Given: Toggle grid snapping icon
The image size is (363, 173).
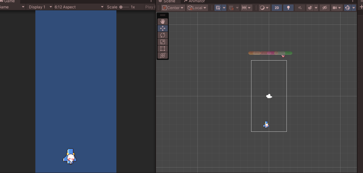Looking at the screenshot, I should (x=231, y=8).
